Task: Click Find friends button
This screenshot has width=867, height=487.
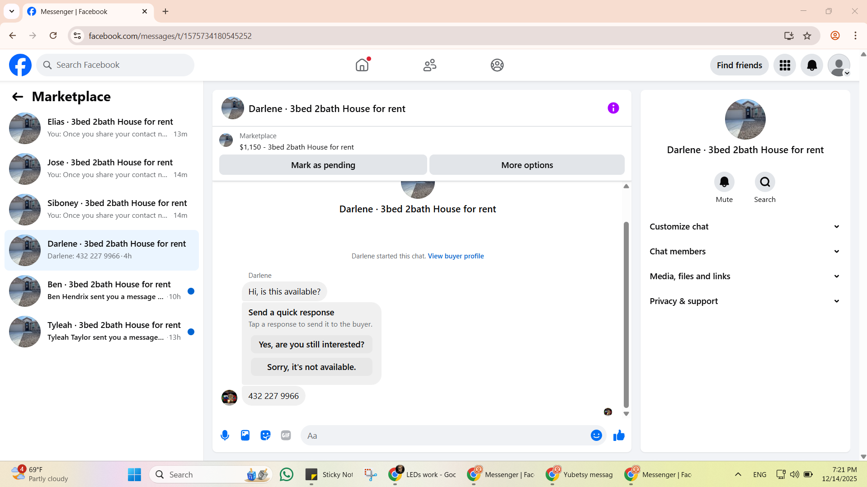Action: [x=740, y=66]
